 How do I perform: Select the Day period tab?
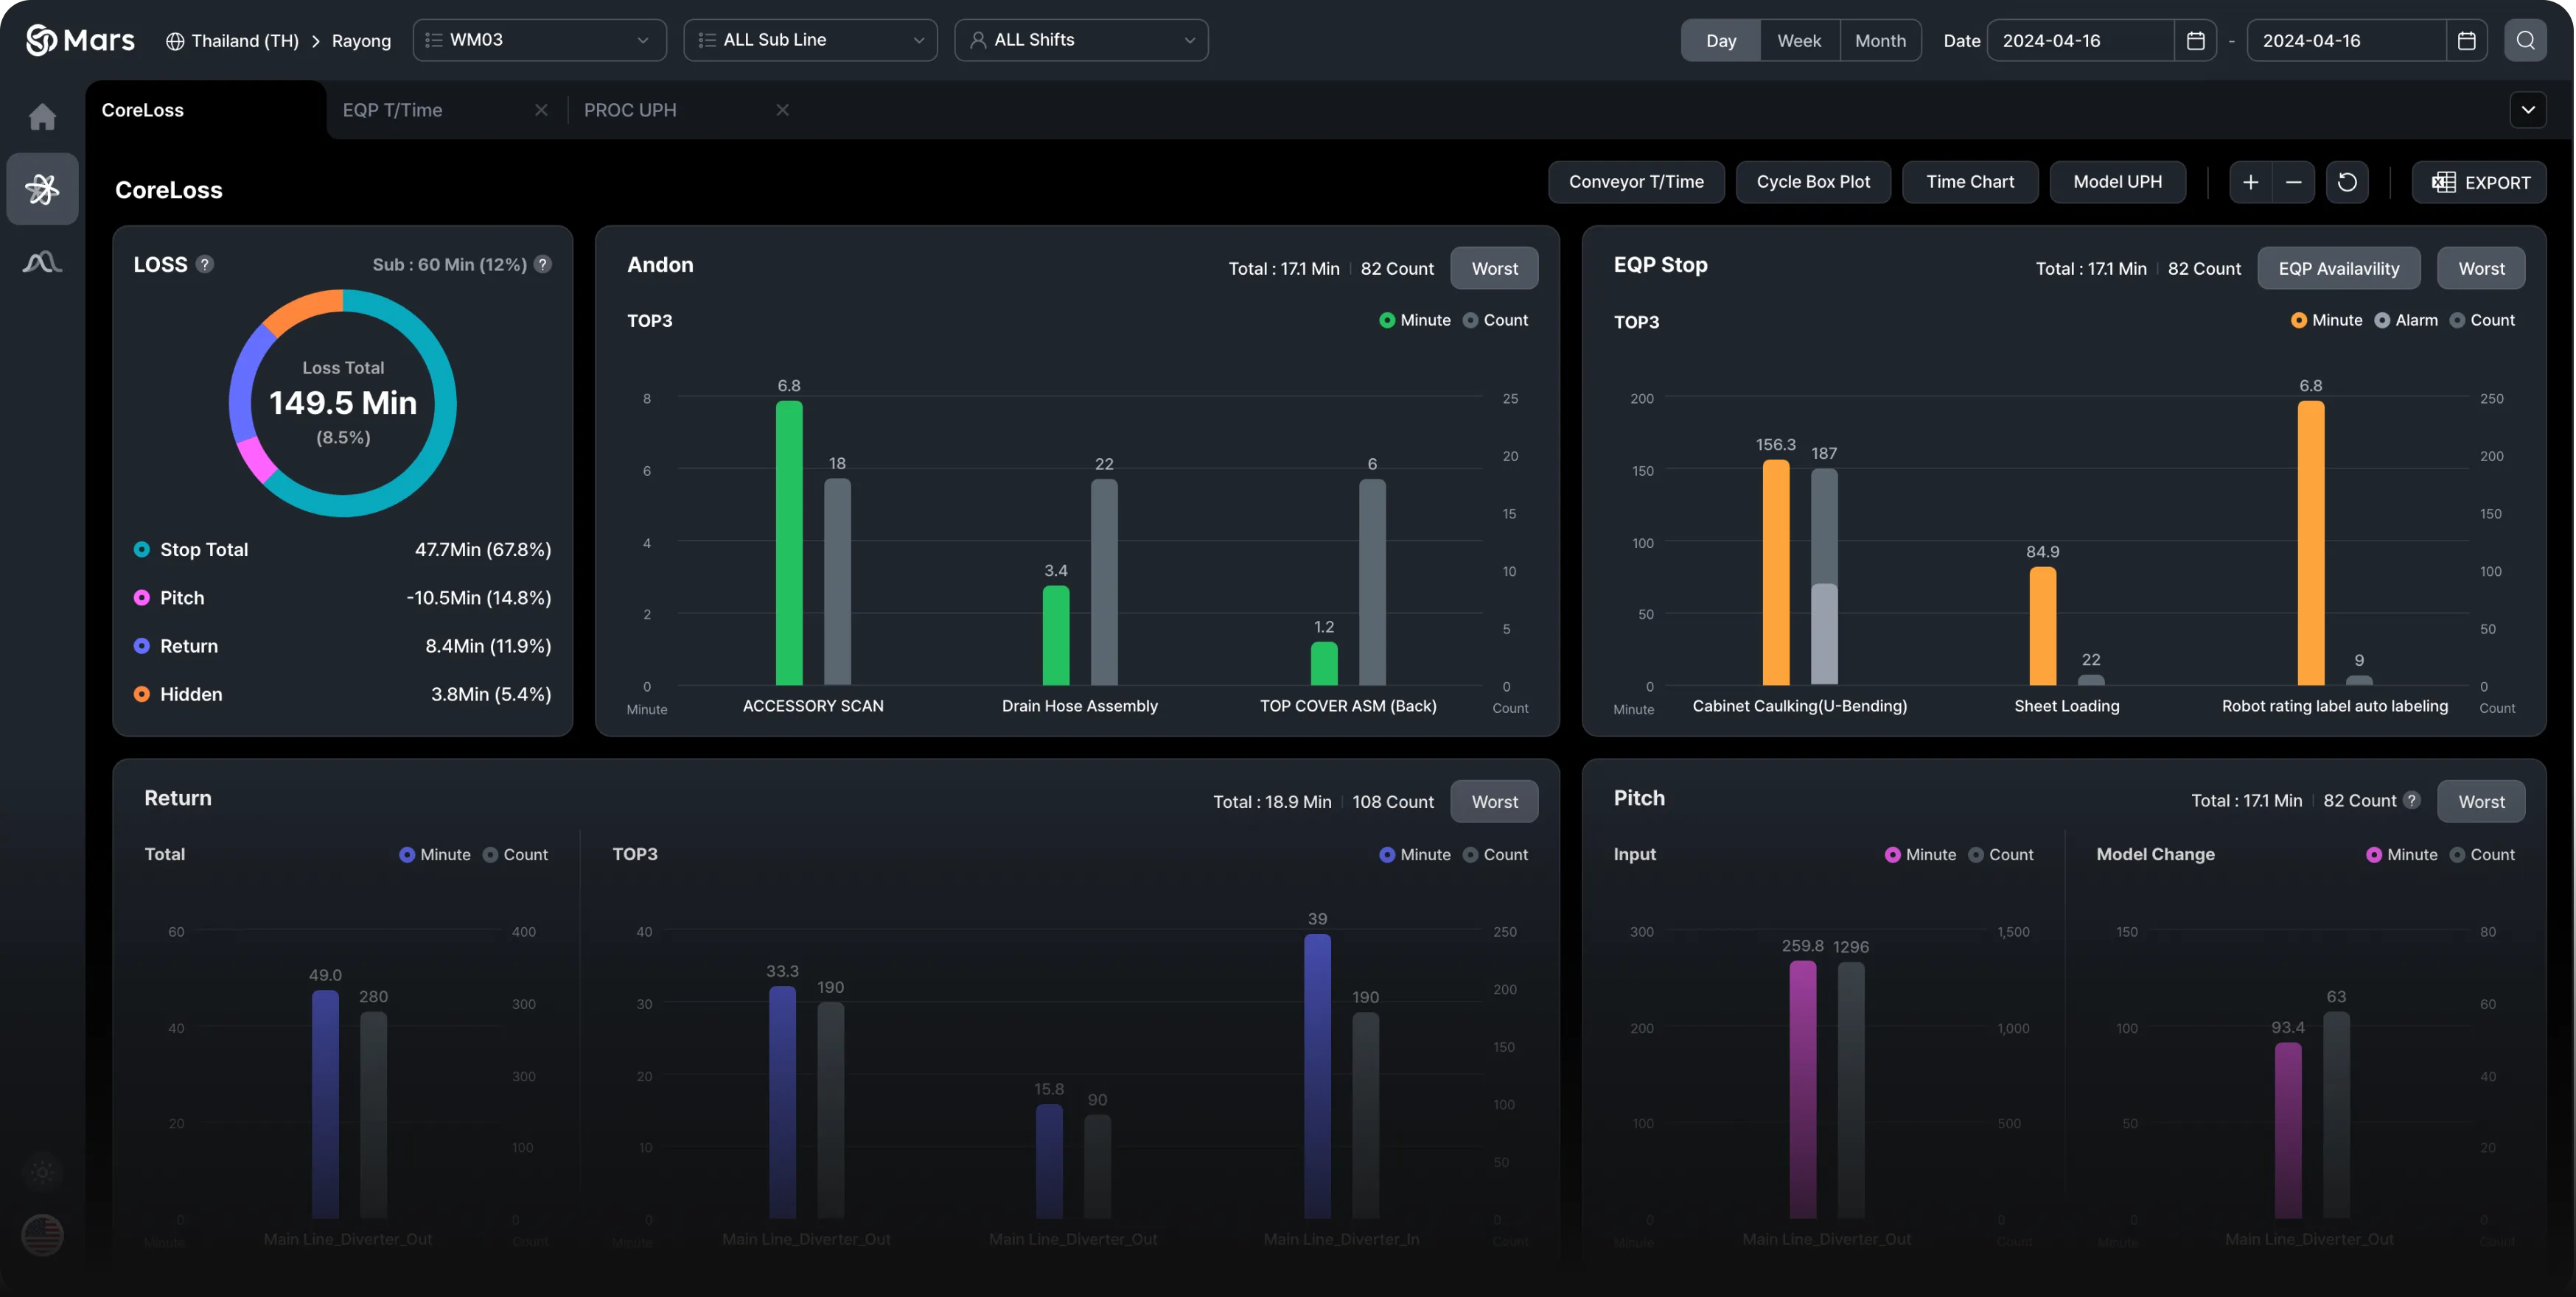click(1720, 41)
